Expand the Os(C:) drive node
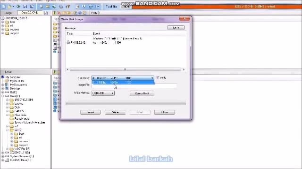302x169 pixels. [x=3, y=92]
